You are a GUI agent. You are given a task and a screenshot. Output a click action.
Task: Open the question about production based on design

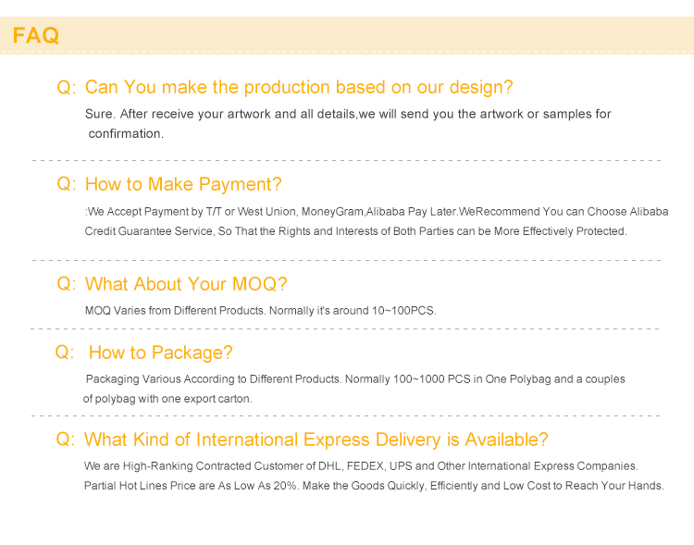pyautogui.click(x=298, y=88)
